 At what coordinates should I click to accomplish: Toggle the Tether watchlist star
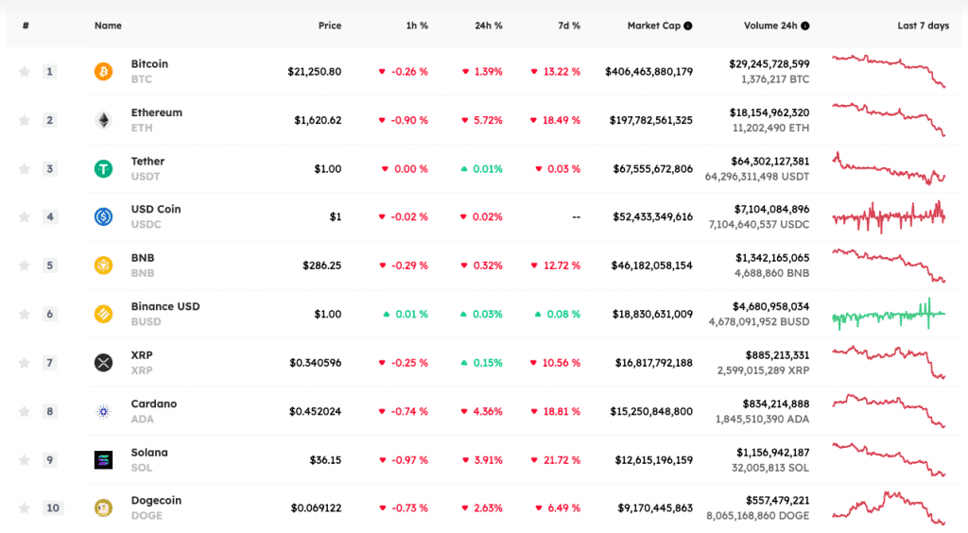(24, 168)
